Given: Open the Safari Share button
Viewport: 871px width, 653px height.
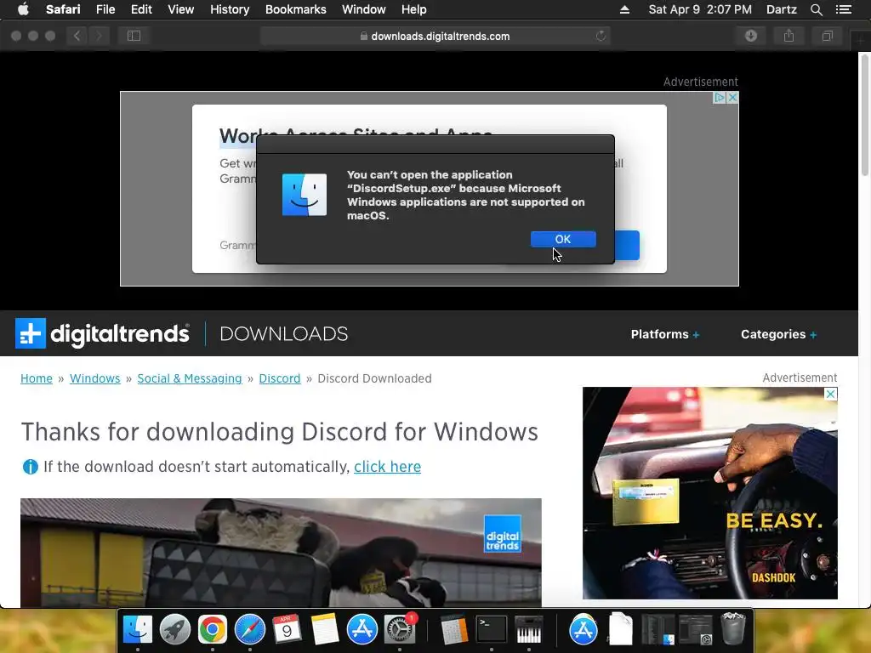Looking at the screenshot, I should coord(788,36).
